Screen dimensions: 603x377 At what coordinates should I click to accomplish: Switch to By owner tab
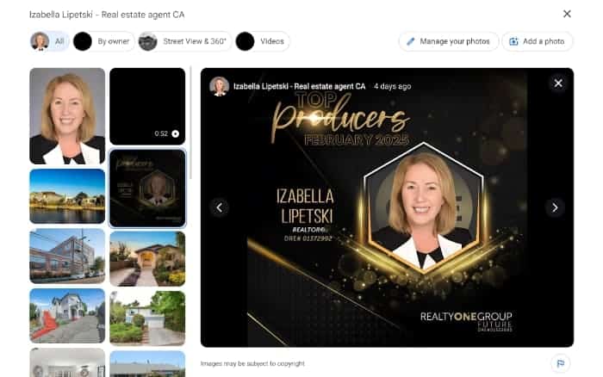point(103,41)
